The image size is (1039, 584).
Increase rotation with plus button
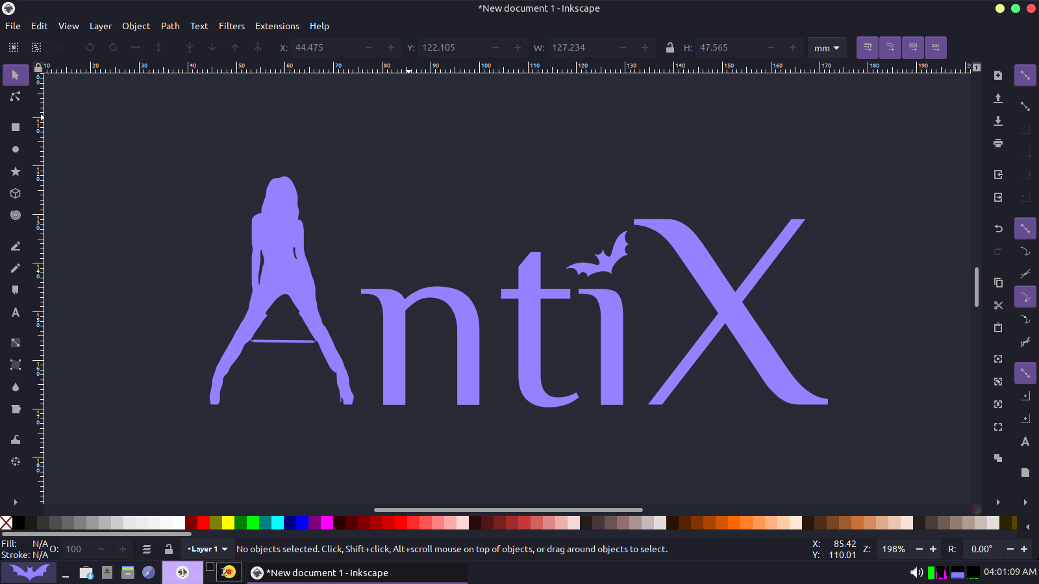pos(1024,549)
